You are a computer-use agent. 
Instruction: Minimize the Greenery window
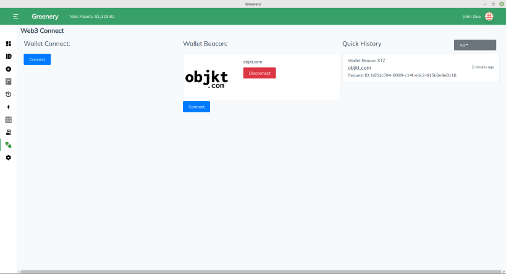coord(485,4)
